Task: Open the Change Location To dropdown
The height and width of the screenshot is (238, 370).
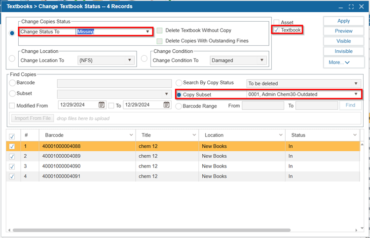Action: click(x=130, y=60)
